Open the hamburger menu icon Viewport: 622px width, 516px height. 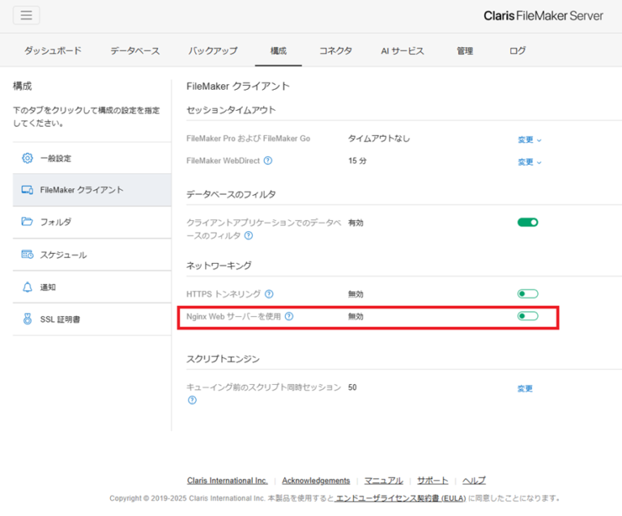pos(26,15)
